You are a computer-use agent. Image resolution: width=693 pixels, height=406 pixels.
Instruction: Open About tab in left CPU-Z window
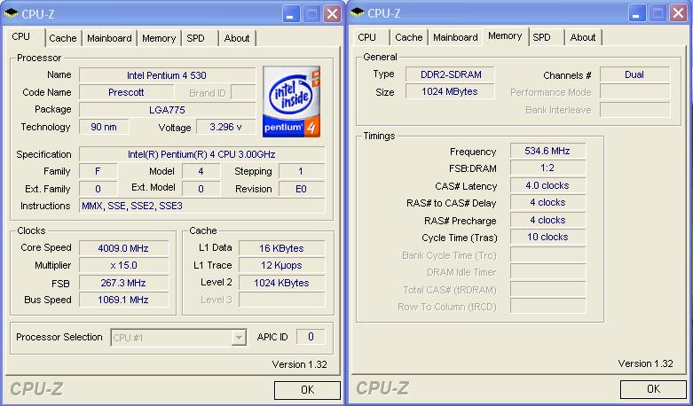click(x=237, y=38)
